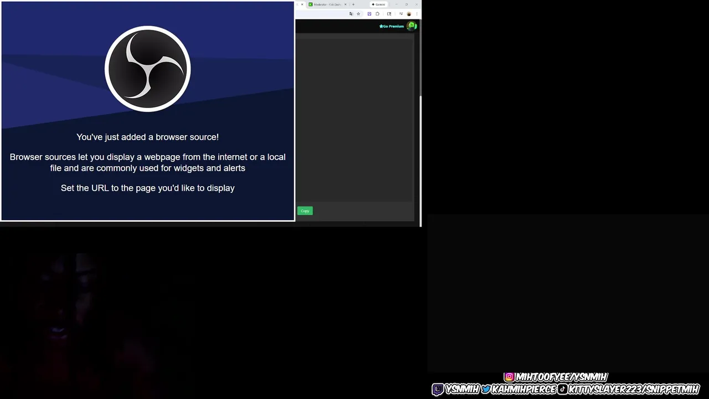The height and width of the screenshot is (399, 709).
Task: Close the first browser tab
Action: click(302, 4)
